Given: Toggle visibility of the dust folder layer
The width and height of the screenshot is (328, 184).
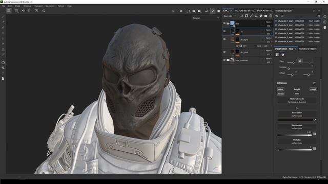Looking at the screenshot, I should [224, 24].
